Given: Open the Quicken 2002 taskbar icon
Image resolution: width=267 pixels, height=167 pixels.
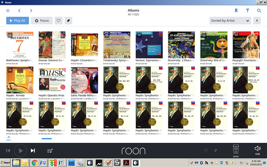Looking at the screenshot, I should coord(53,163).
